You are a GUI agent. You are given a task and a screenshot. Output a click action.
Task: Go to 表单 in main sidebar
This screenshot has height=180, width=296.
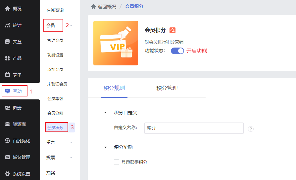pyautogui.click(x=17, y=75)
